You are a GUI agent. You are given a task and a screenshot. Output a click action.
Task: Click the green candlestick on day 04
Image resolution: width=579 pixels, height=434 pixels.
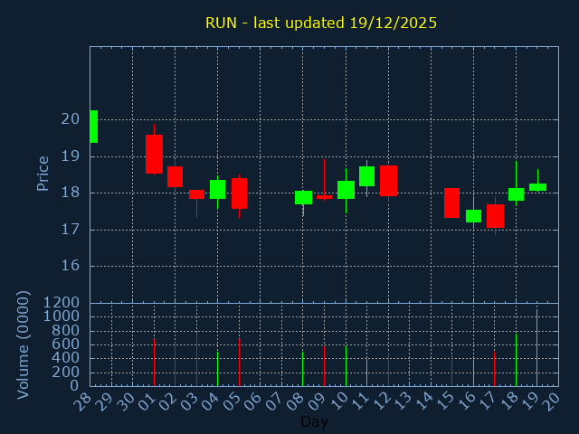tap(217, 189)
